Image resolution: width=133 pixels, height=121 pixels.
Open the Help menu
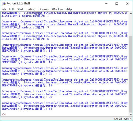pyautogui.click(x=69, y=9)
